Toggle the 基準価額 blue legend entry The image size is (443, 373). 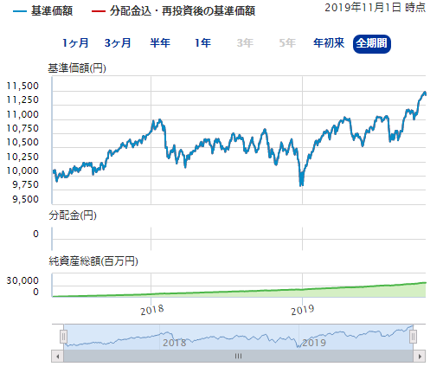tap(43, 11)
